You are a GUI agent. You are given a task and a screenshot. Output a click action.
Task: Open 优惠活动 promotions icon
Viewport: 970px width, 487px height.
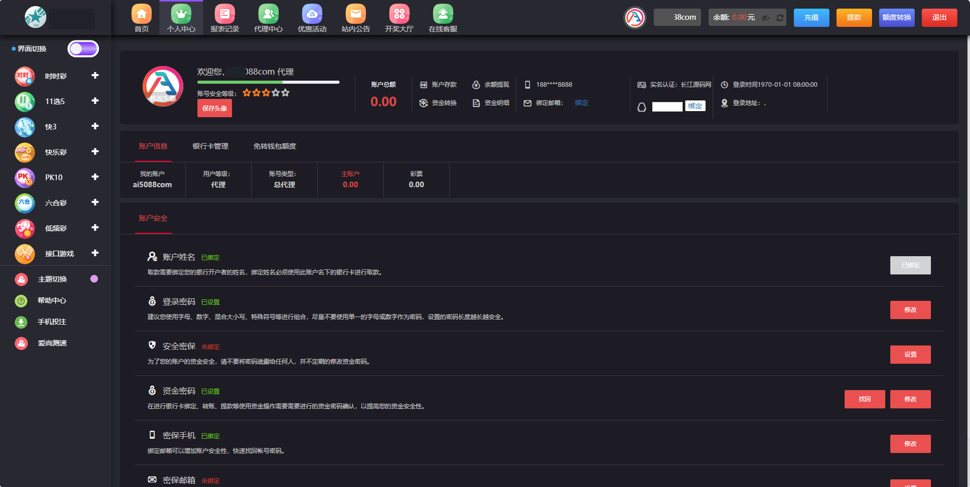(x=312, y=14)
